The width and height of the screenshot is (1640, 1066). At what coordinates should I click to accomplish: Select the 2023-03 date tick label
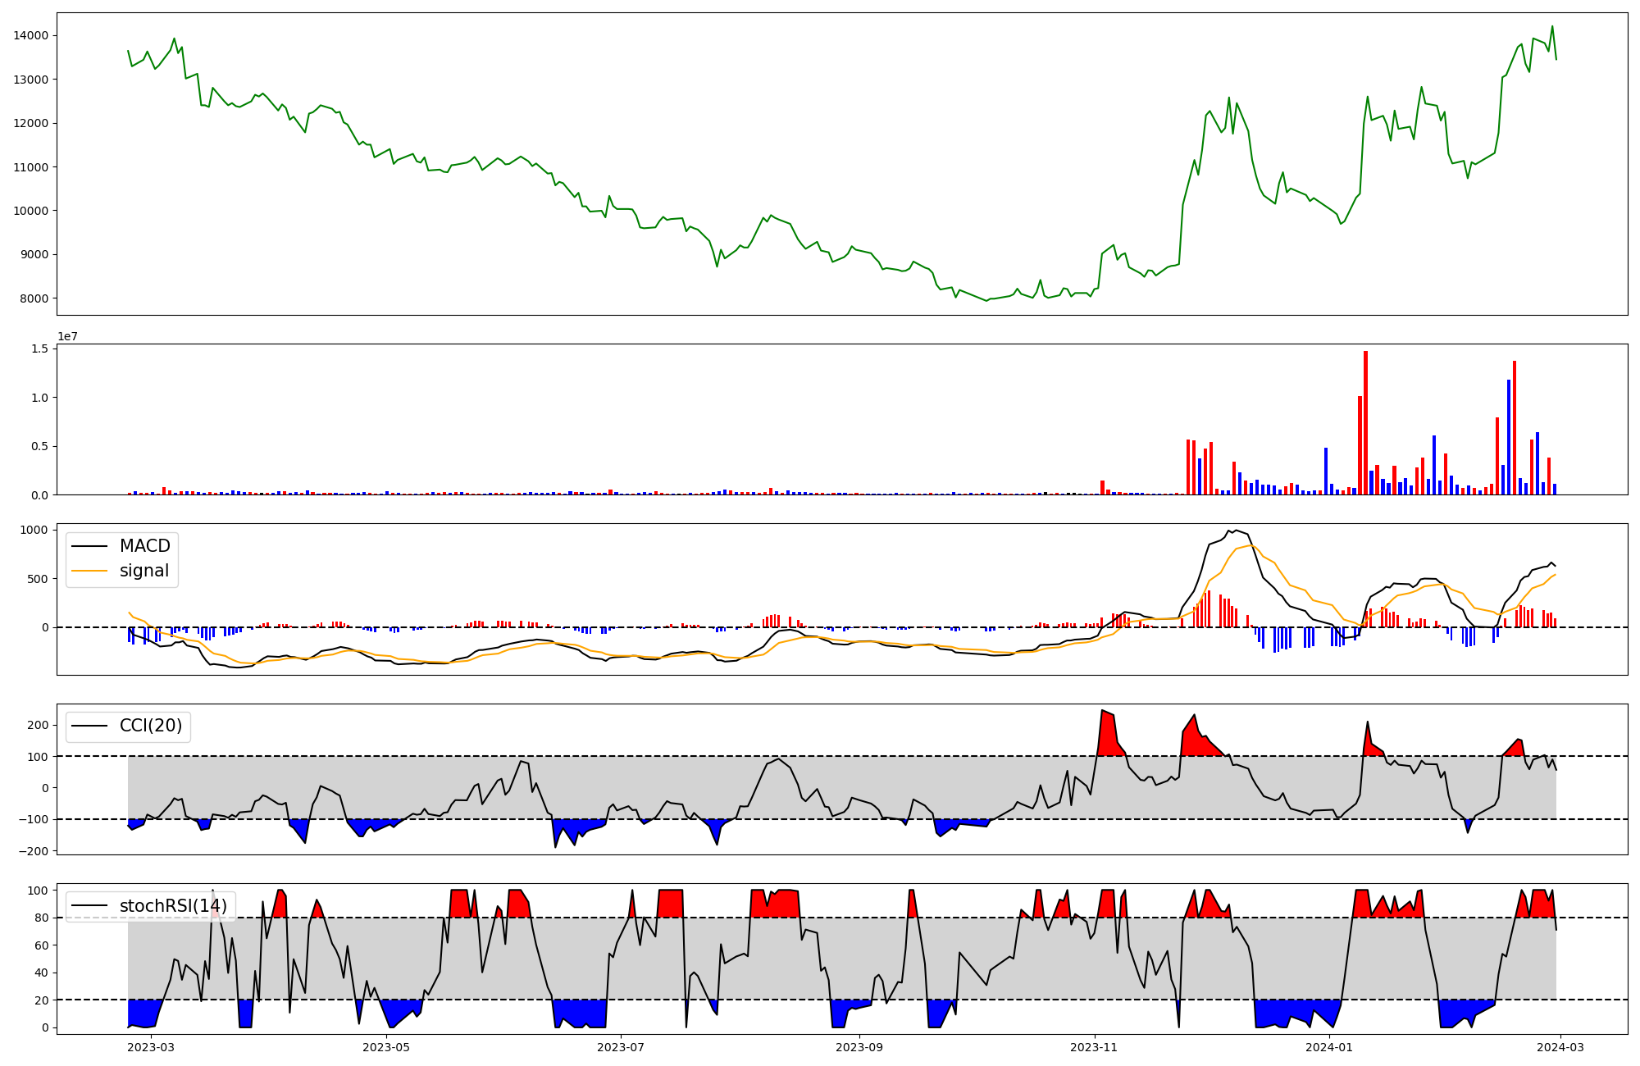(152, 1047)
